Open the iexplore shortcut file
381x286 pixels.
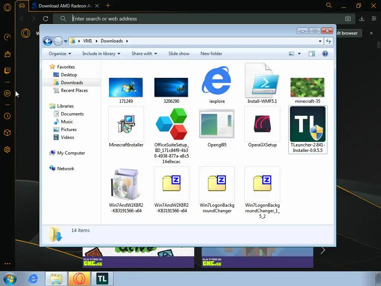click(217, 84)
